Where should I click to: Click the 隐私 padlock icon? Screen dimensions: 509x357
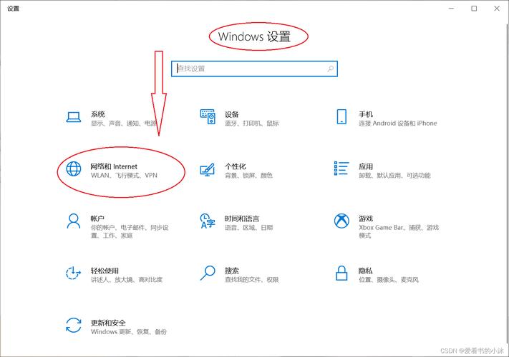tap(341, 273)
